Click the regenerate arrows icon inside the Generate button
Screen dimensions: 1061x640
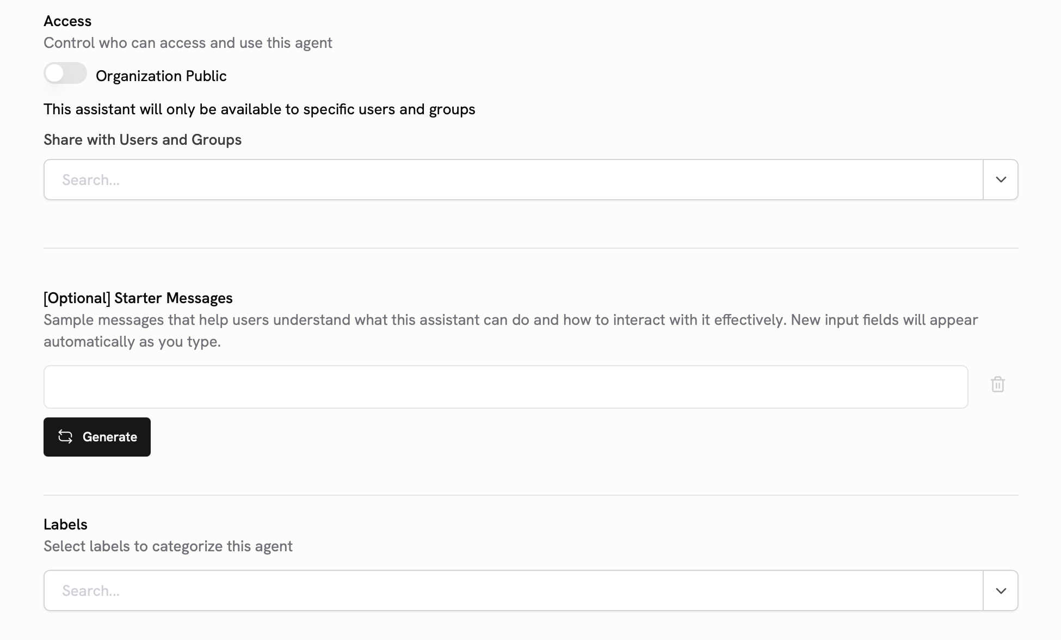coord(66,436)
